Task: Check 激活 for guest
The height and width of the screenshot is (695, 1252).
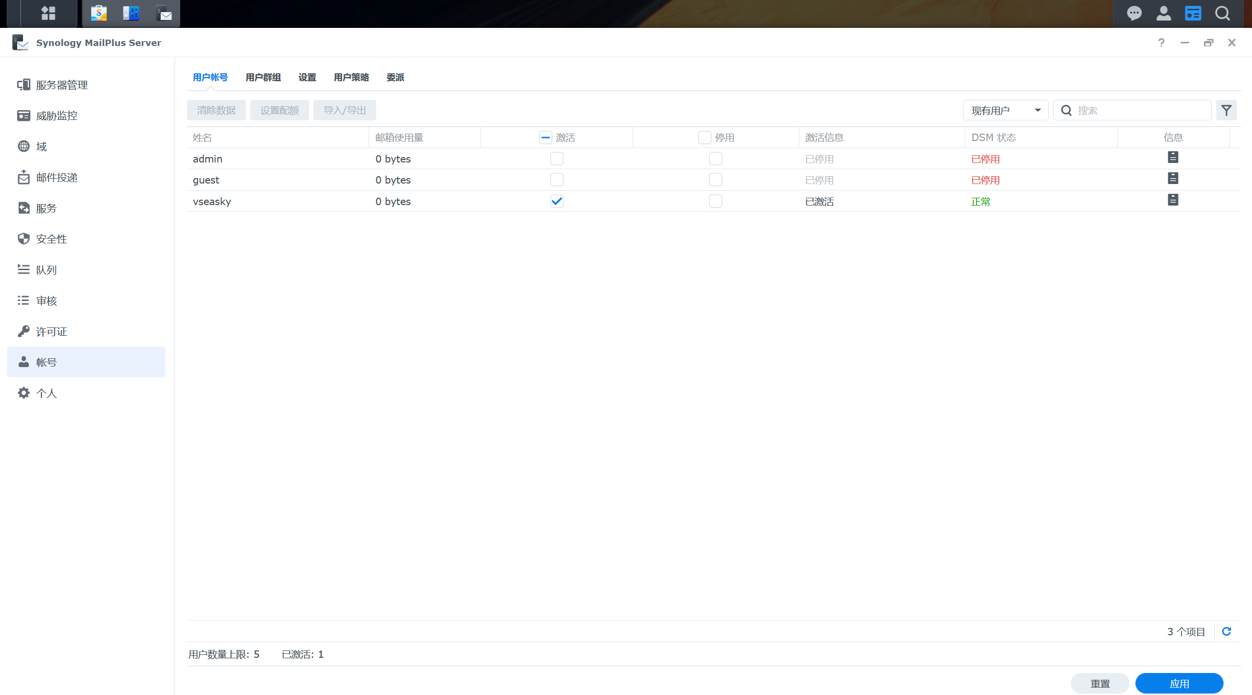Action: 556,180
